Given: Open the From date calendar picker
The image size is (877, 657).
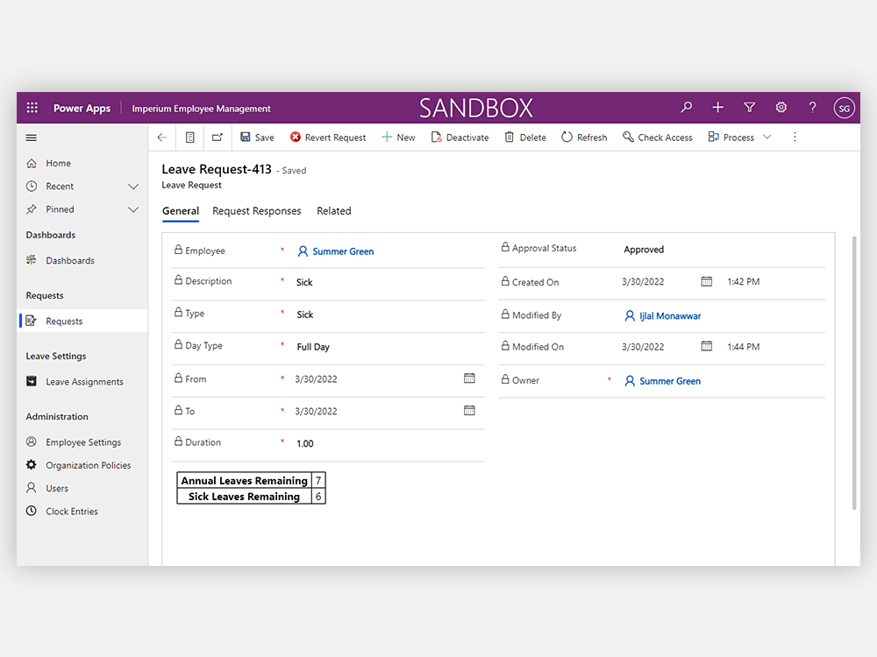Looking at the screenshot, I should pos(469,378).
